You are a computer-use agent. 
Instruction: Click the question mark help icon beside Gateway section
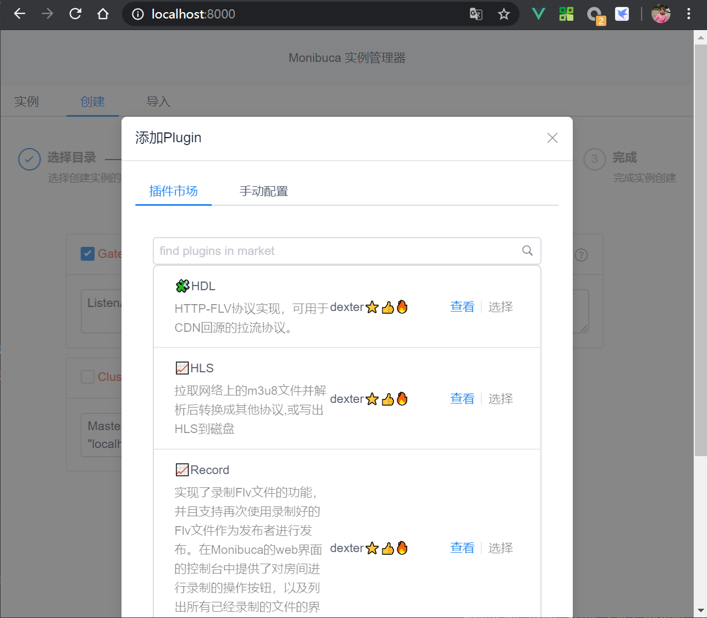[x=581, y=254]
